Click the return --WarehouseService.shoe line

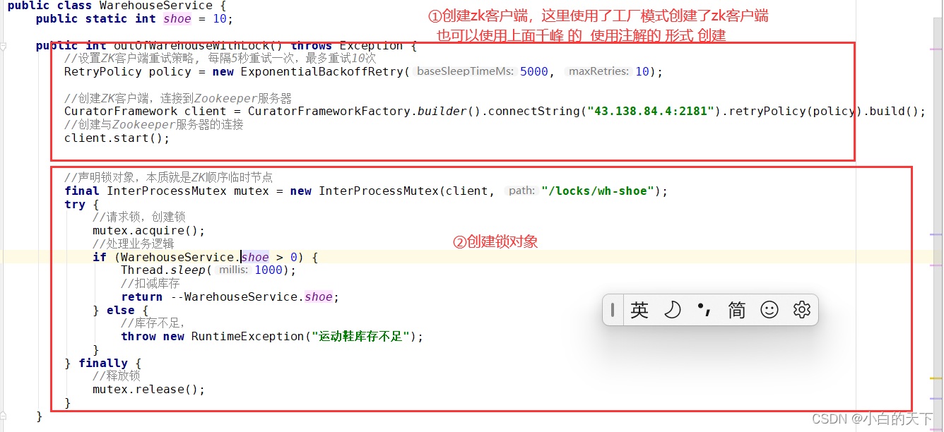click(x=230, y=296)
